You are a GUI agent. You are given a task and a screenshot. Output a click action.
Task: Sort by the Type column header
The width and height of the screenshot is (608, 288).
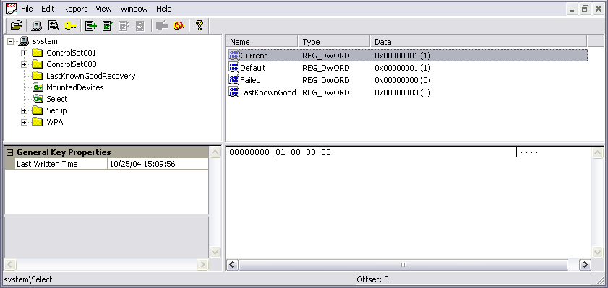click(334, 42)
